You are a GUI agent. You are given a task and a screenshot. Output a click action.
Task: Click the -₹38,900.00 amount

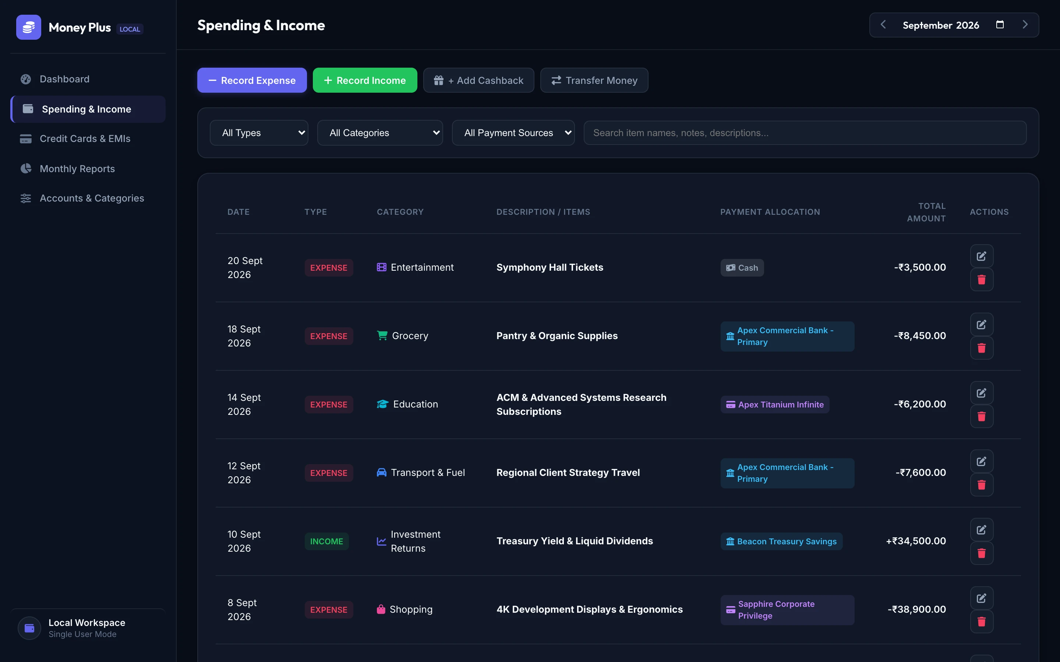(x=917, y=609)
